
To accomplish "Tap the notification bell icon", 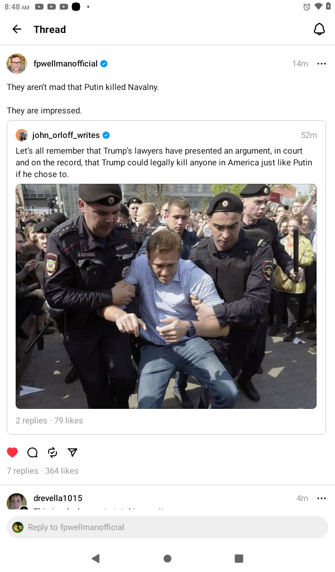I will (319, 29).
